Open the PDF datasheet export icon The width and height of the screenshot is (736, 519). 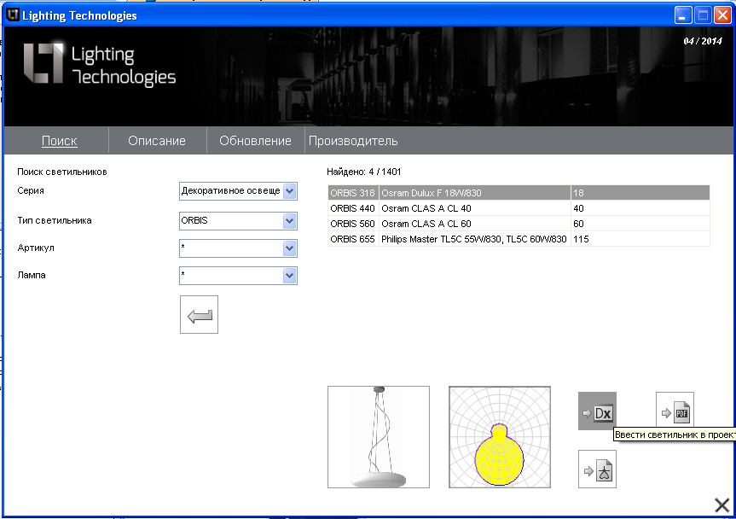(x=675, y=410)
